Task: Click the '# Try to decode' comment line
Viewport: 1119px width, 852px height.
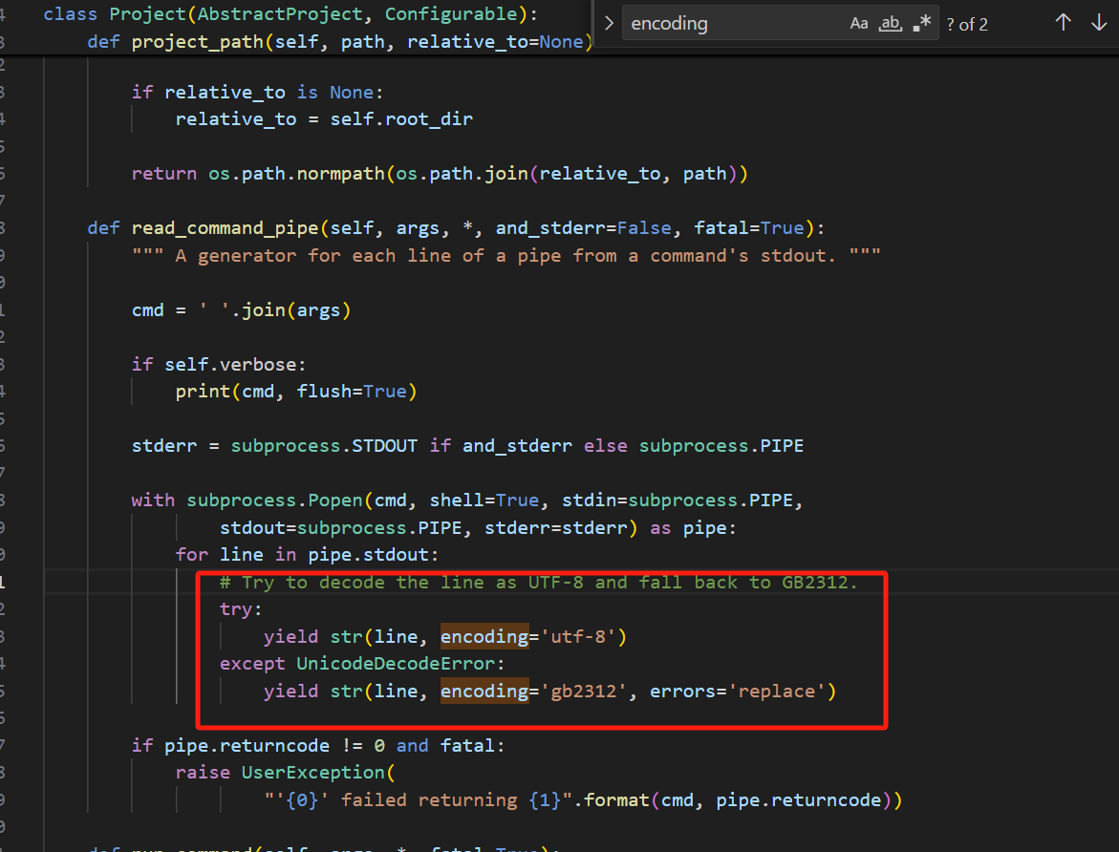Action: 539,583
